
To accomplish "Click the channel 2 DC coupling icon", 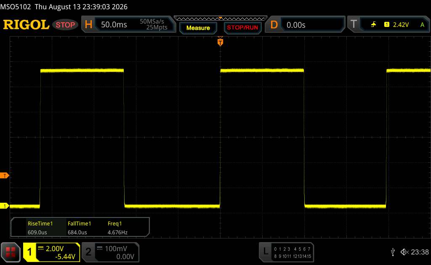I will (99, 248).
